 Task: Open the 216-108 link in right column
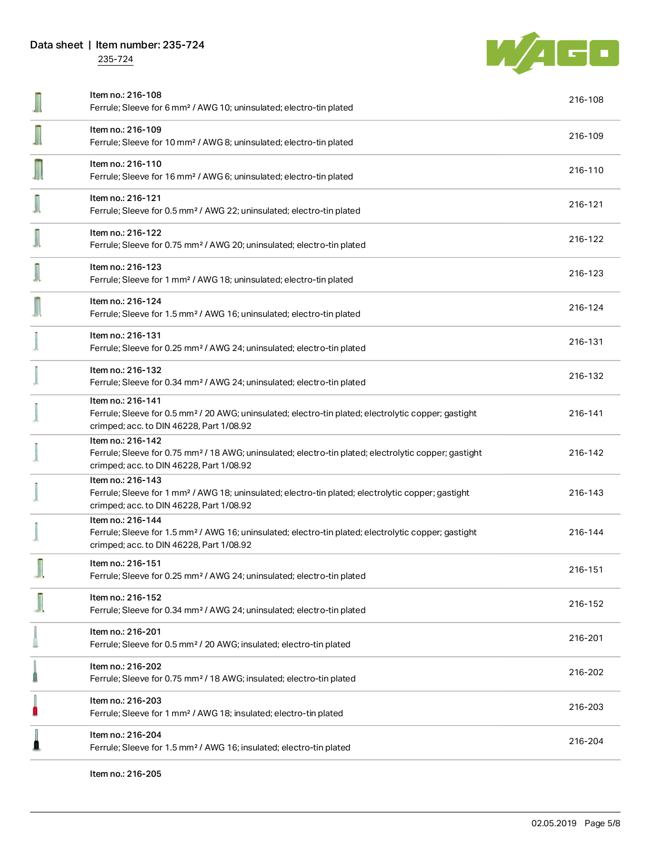pyautogui.click(x=586, y=100)
